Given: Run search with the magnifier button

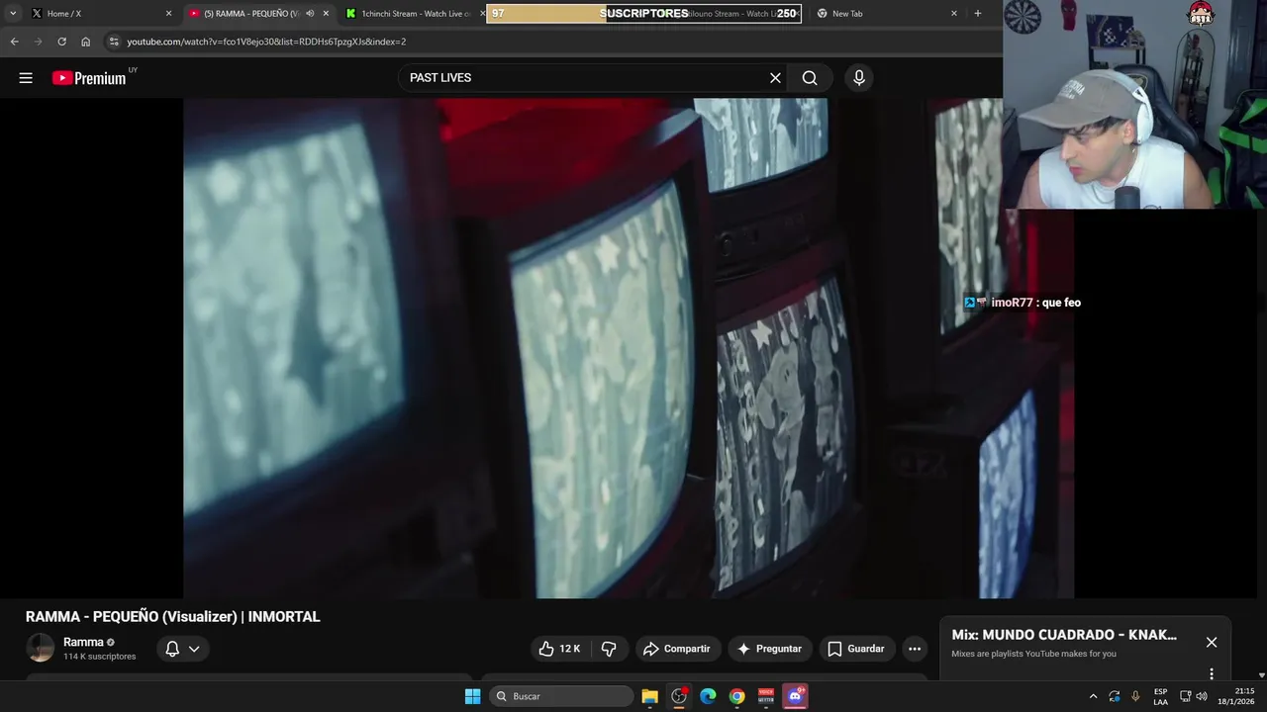Looking at the screenshot, I should click(x=810, y=78).
